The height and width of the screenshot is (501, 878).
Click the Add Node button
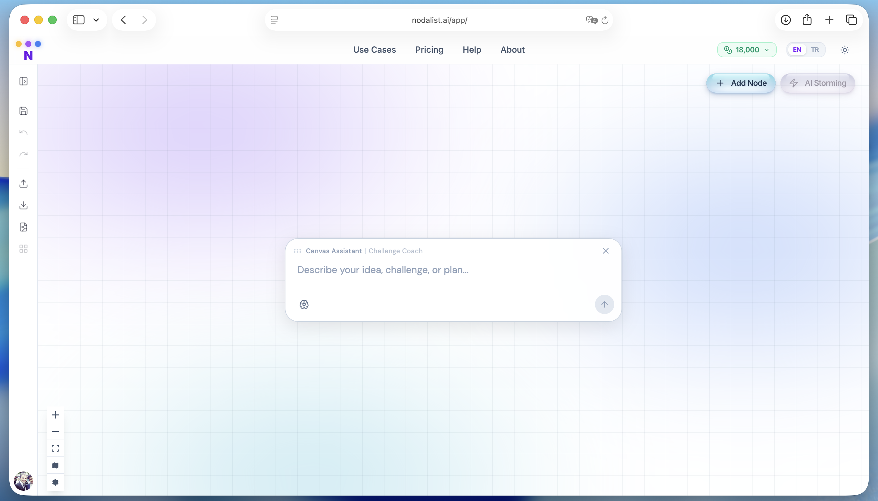741,83
